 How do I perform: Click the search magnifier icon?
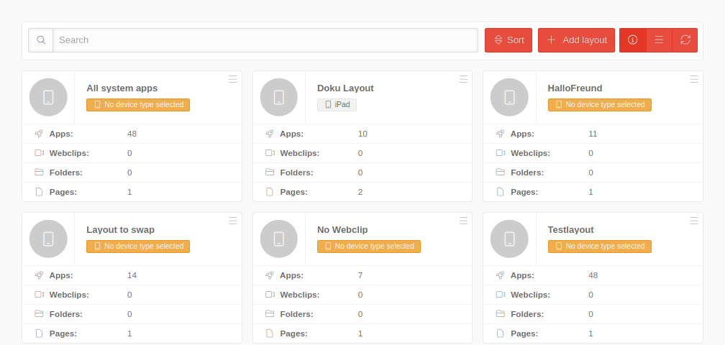point(41,40)
